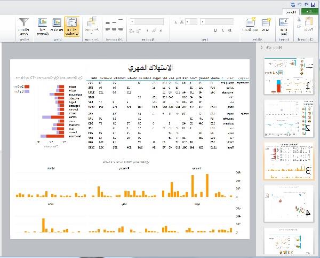
Task: Select view thumbnail 1
Action: pos(289,76)
